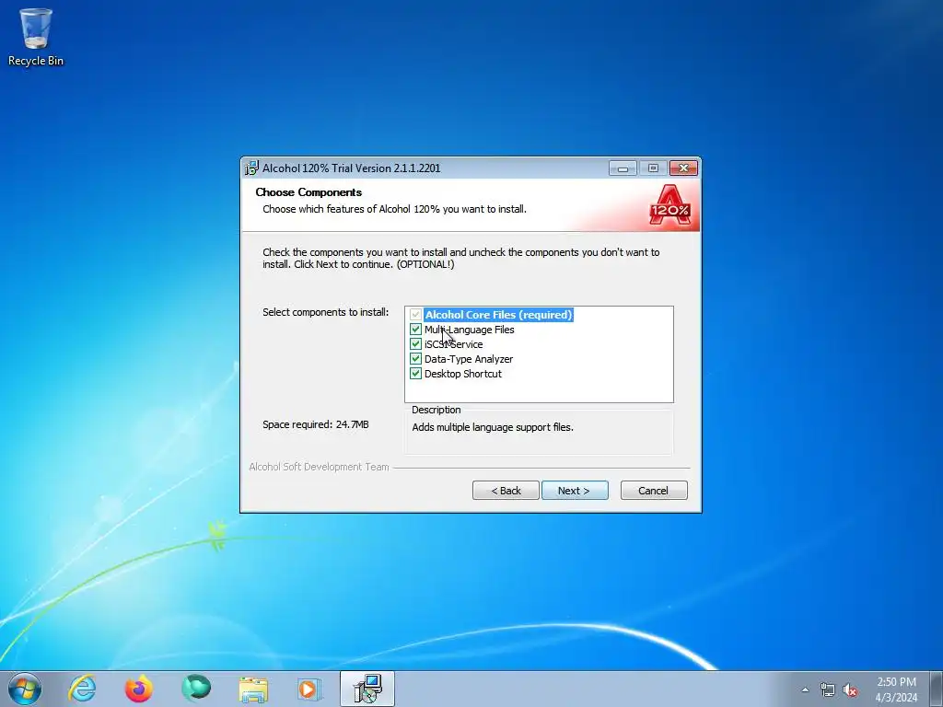Launch Internet Explorer from the taskbar
This screenshot has height=707, width=943.
pyautogui.click(x=82, y=689)
